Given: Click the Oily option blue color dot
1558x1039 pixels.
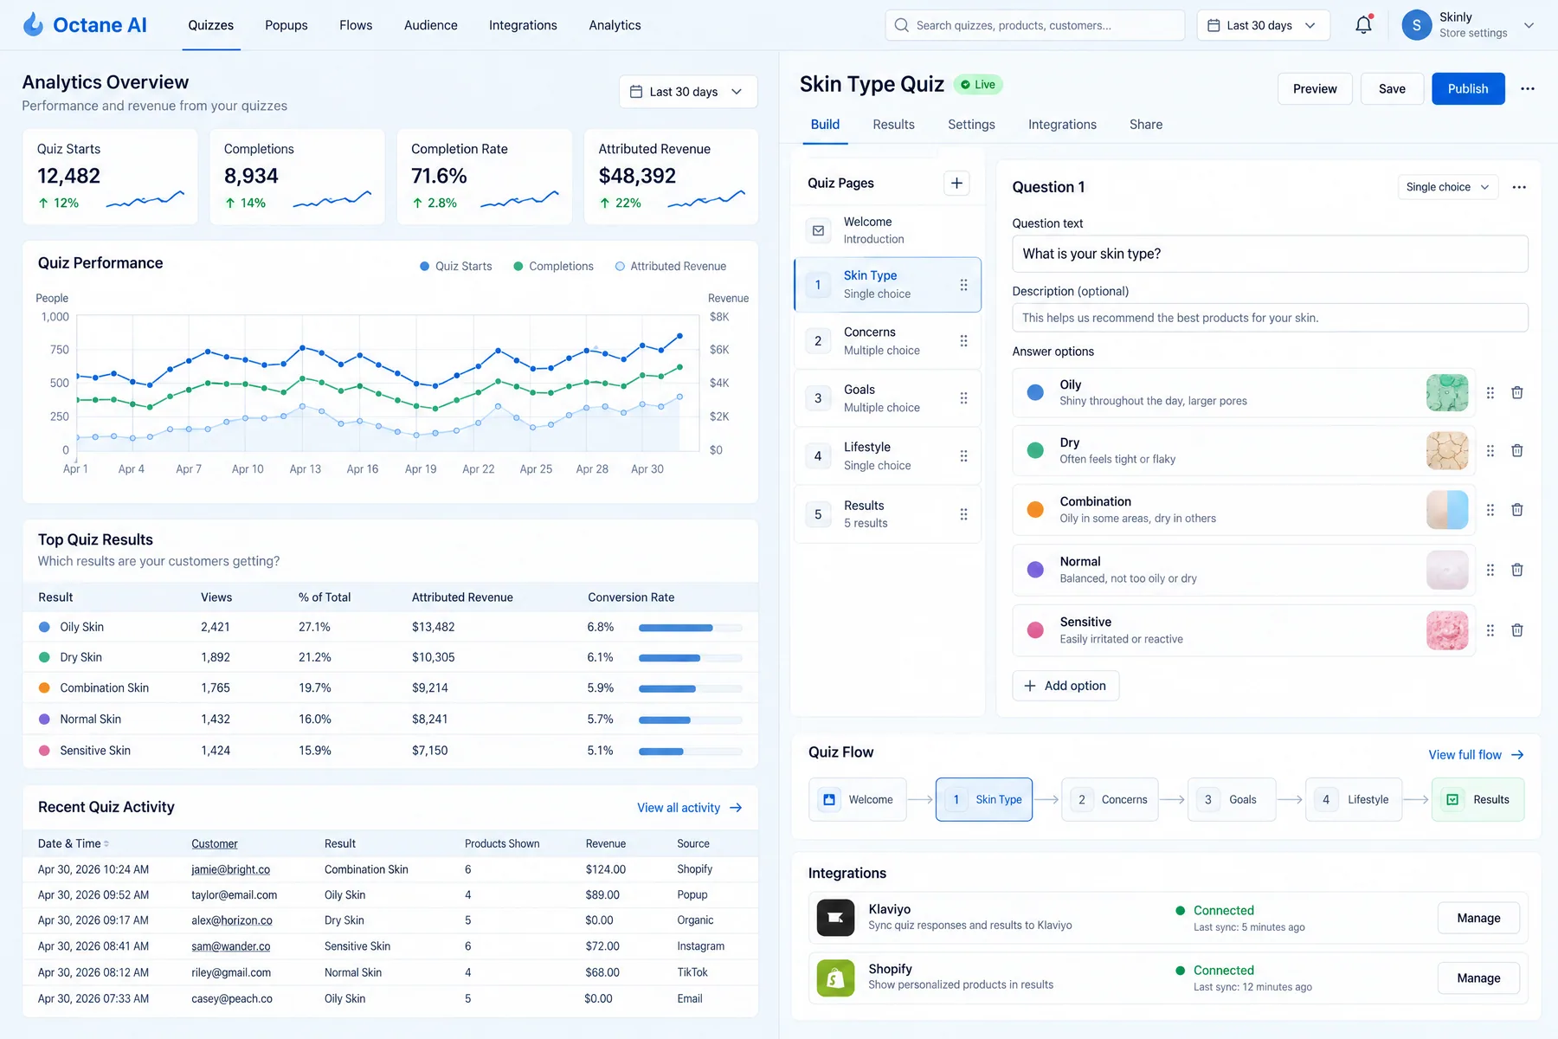Looking at the screenshot, I should [x=1035, y=392].
